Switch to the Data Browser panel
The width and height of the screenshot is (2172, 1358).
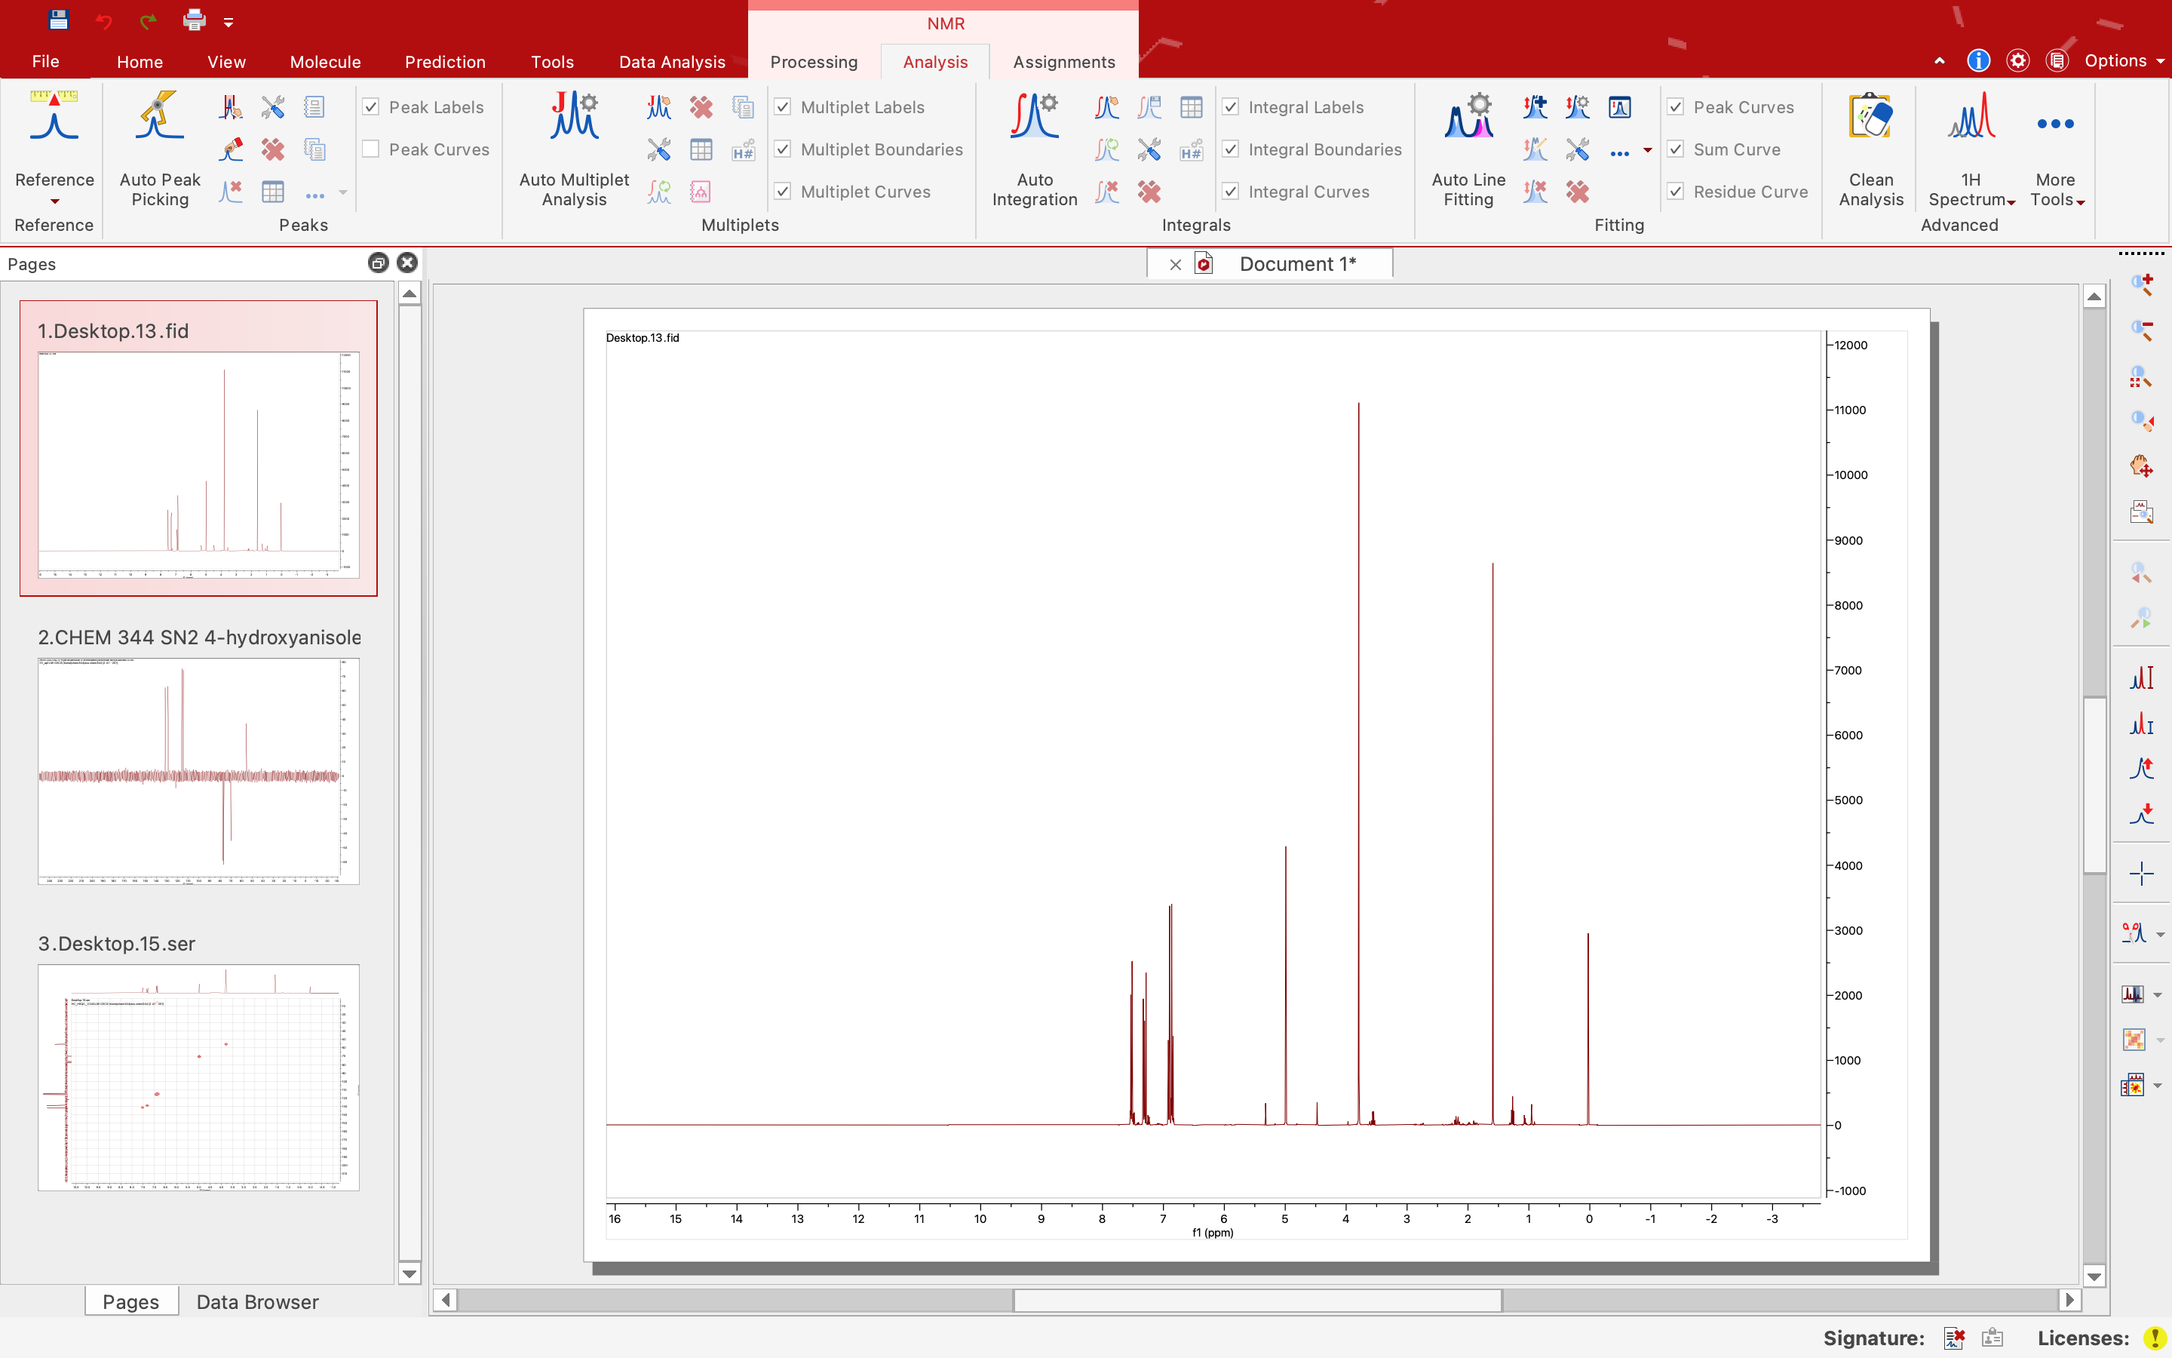[258, 1301]
